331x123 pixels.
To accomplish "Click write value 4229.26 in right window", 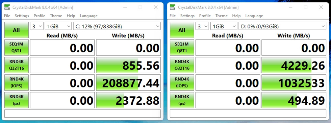I will click(x=294, y=65).
